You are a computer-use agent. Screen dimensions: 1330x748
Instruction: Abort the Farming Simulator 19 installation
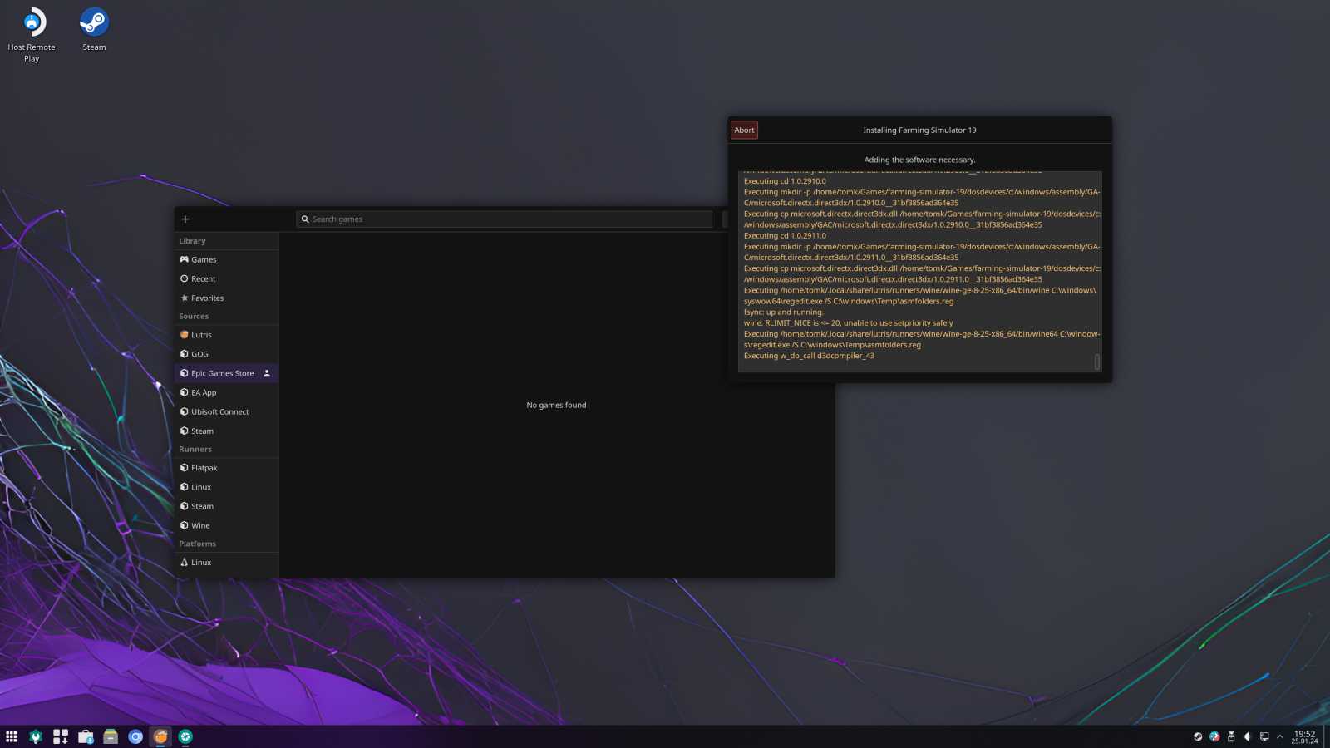click(744, 130)
